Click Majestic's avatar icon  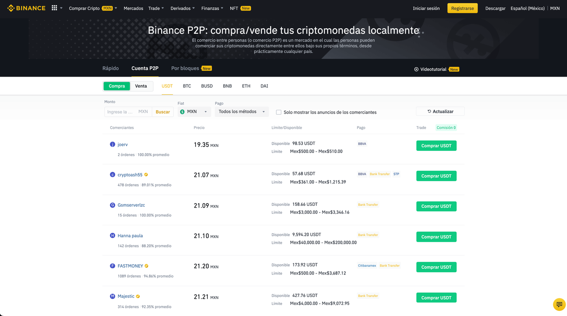tap(113, 296)
